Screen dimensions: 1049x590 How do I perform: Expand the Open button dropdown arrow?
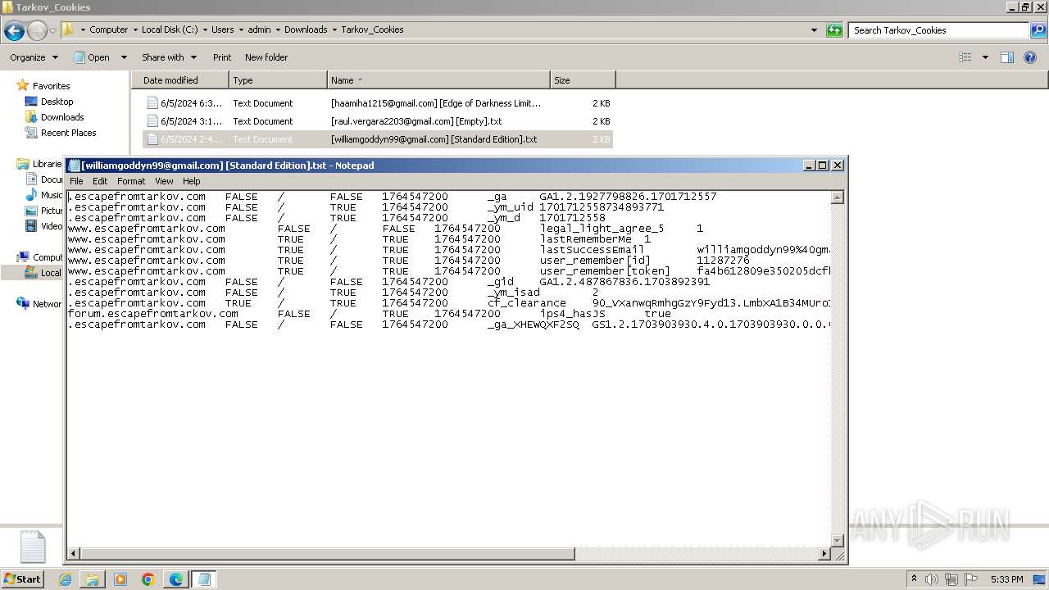pos(124,57)
